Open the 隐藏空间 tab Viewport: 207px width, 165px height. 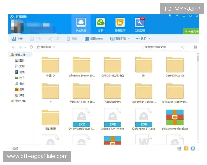click(x=120, y=24)
